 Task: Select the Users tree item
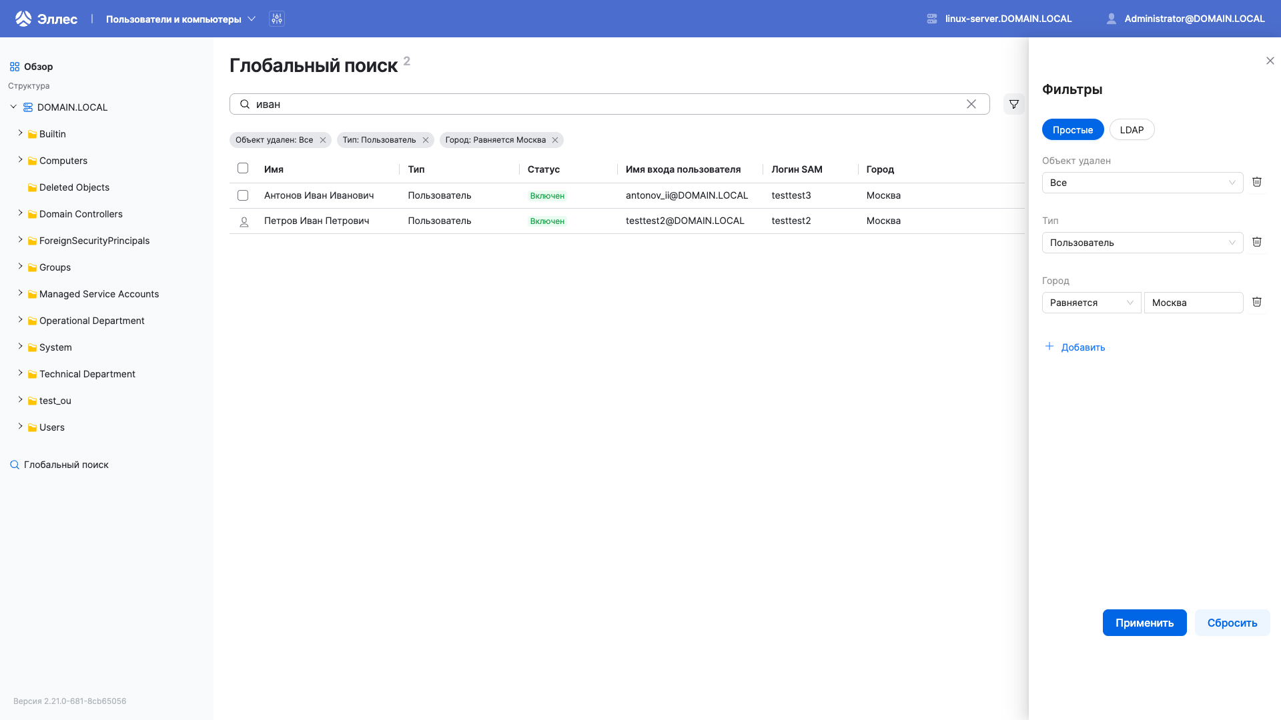click(x=52, y=427)
